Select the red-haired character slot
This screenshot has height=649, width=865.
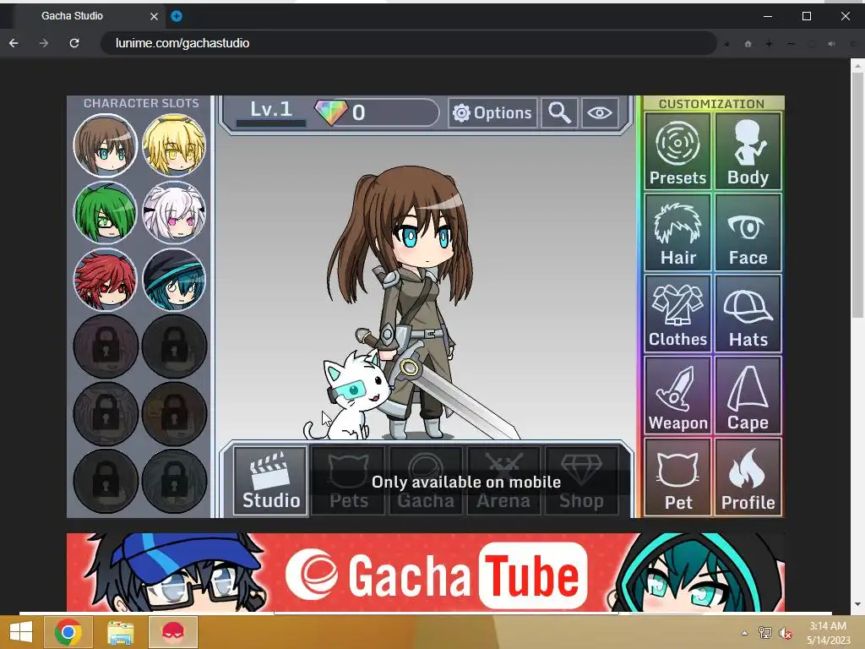[105, 279]
